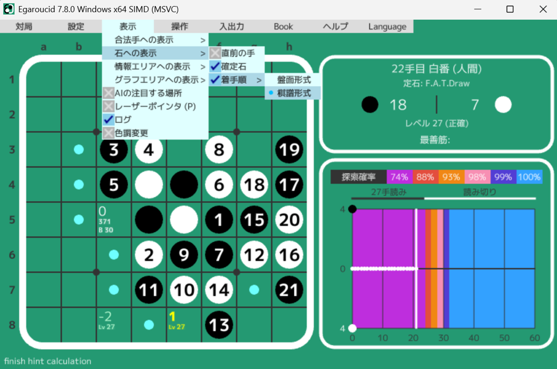Disable the ログ checkbox

click(x=108, y=119)
